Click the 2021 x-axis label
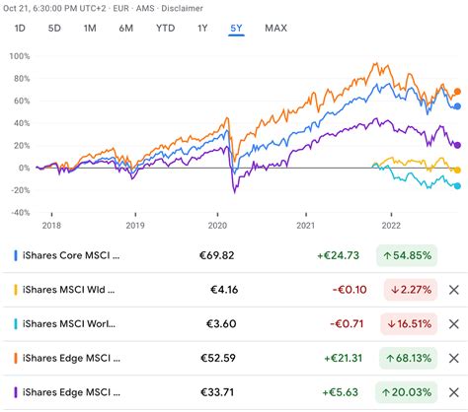This screenshot has width=468, height=412. pos(306,226)
